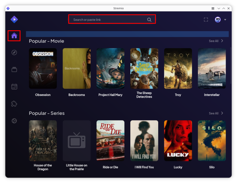Image resolution: width=237 pixels, height=183 pixels.
Task: Click the user profile avatar
Action: pyautogui.click(x=218, y=20)
